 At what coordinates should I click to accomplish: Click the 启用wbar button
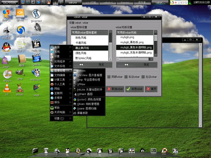pyautogui.click(x=134, y=89)
